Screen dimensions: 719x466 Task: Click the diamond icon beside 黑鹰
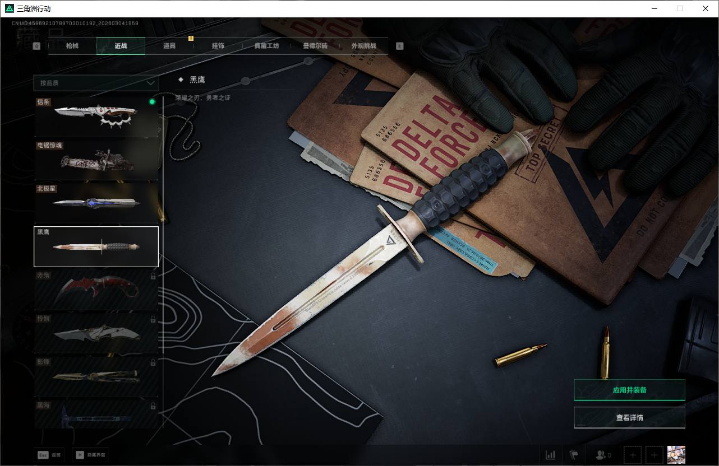[x=181, y=80]
